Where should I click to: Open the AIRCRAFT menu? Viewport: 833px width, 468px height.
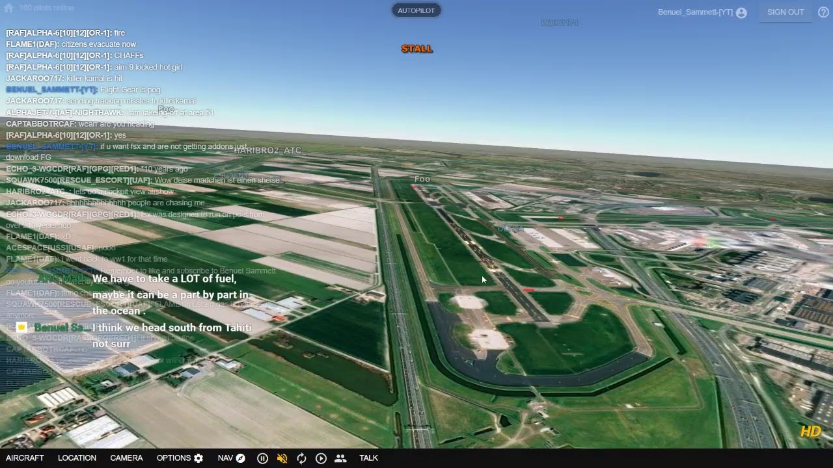[25, 458]
